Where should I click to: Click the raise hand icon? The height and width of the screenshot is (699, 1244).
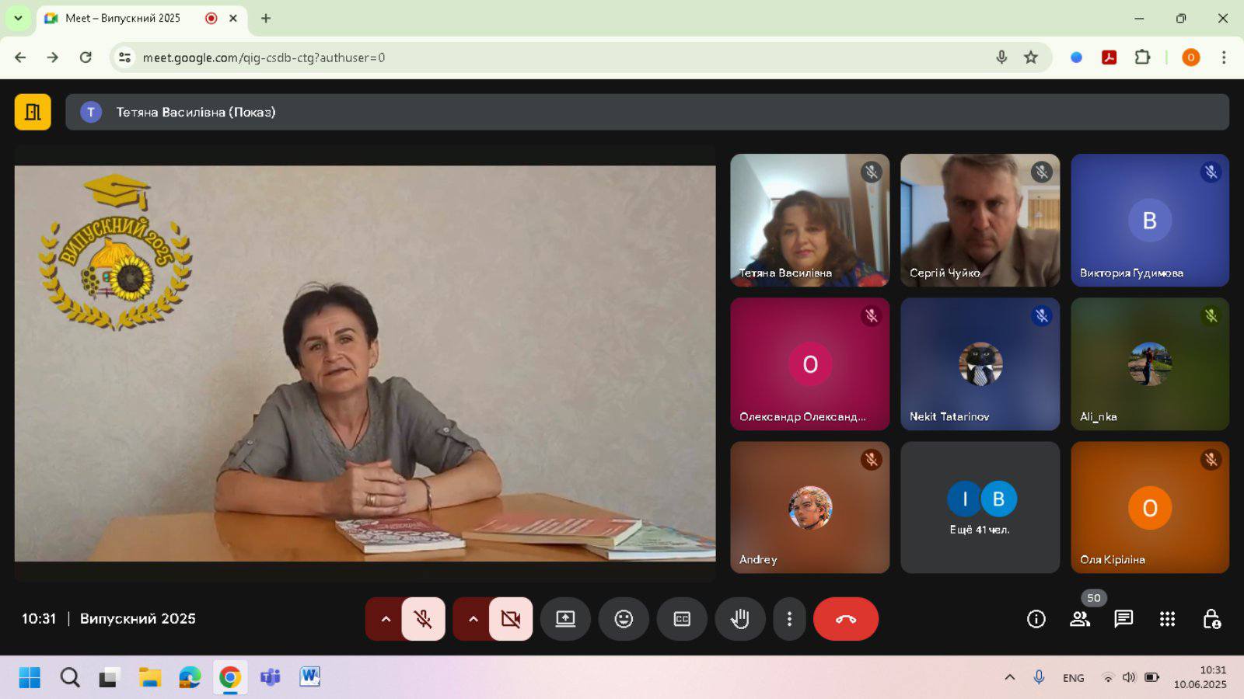coord(740,619)
